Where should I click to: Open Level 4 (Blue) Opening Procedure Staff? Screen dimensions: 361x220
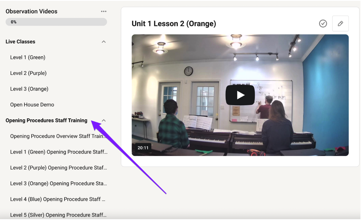(58, 199)
